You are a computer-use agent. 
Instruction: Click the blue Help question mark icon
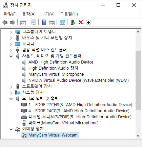pyautogui.click(x=44, y=22)
